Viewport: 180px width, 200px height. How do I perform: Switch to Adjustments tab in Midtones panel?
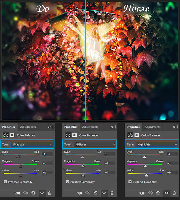(x=90, y=127)
